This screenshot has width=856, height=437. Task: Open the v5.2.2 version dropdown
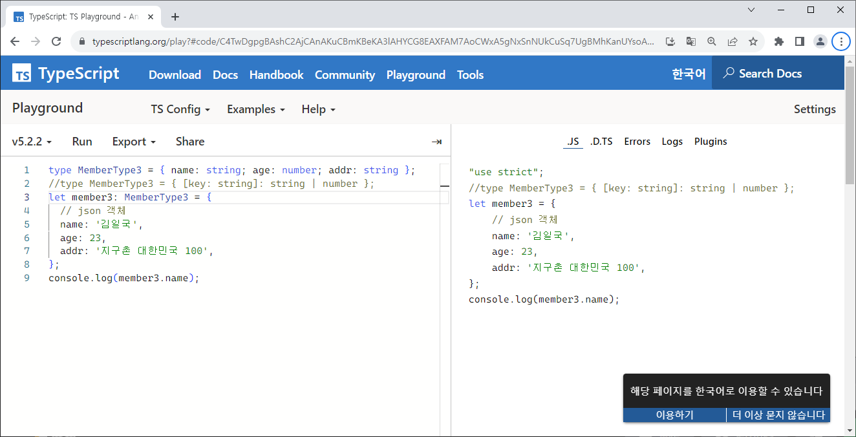(x=32, y=142)
